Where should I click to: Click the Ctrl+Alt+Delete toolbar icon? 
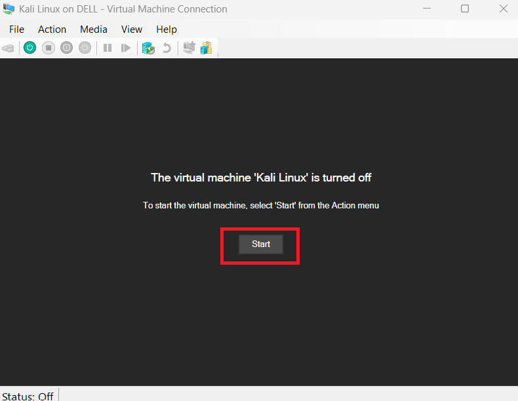(x=9, y=48)
